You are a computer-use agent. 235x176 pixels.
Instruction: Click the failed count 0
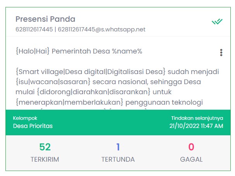point(191,147)
